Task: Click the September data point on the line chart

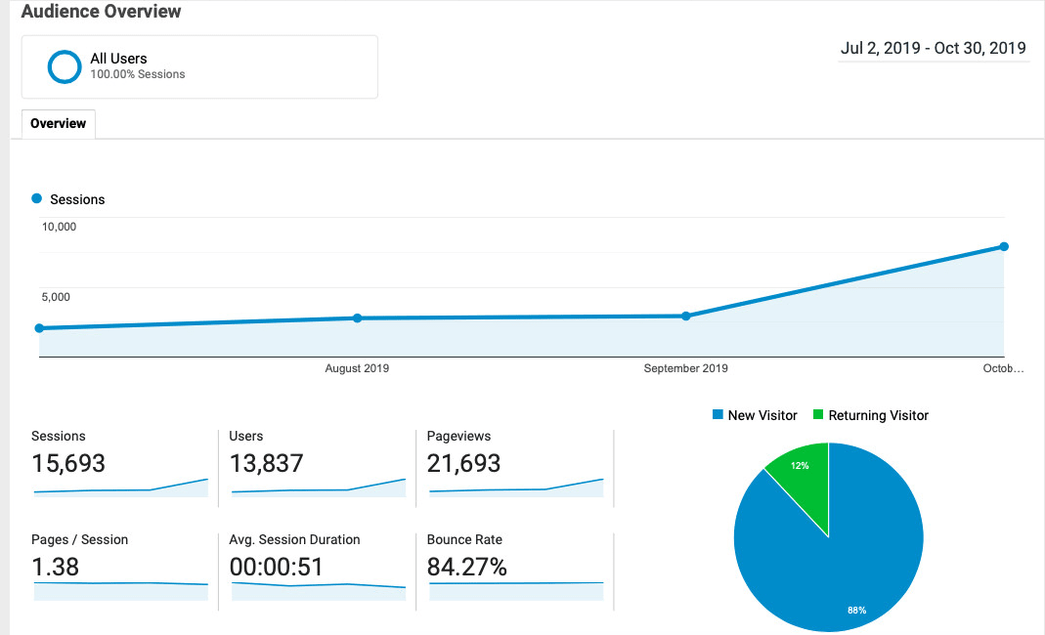Action: point(685,316)
